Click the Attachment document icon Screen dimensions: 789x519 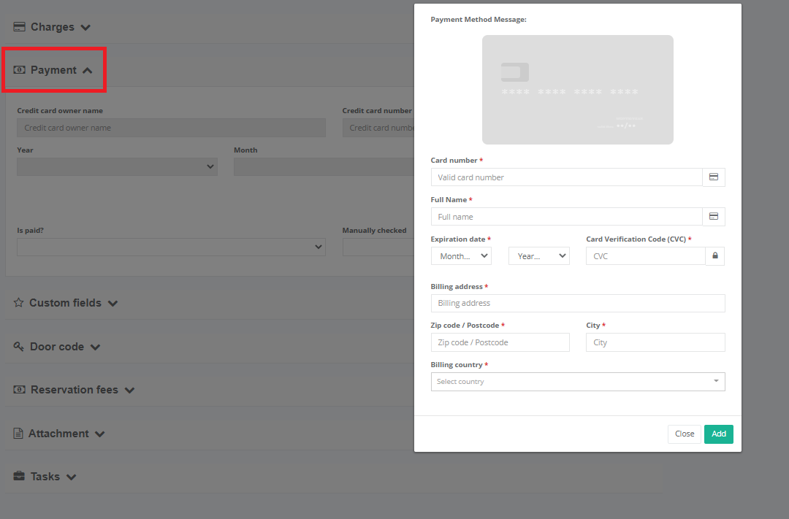pos(18,433)
